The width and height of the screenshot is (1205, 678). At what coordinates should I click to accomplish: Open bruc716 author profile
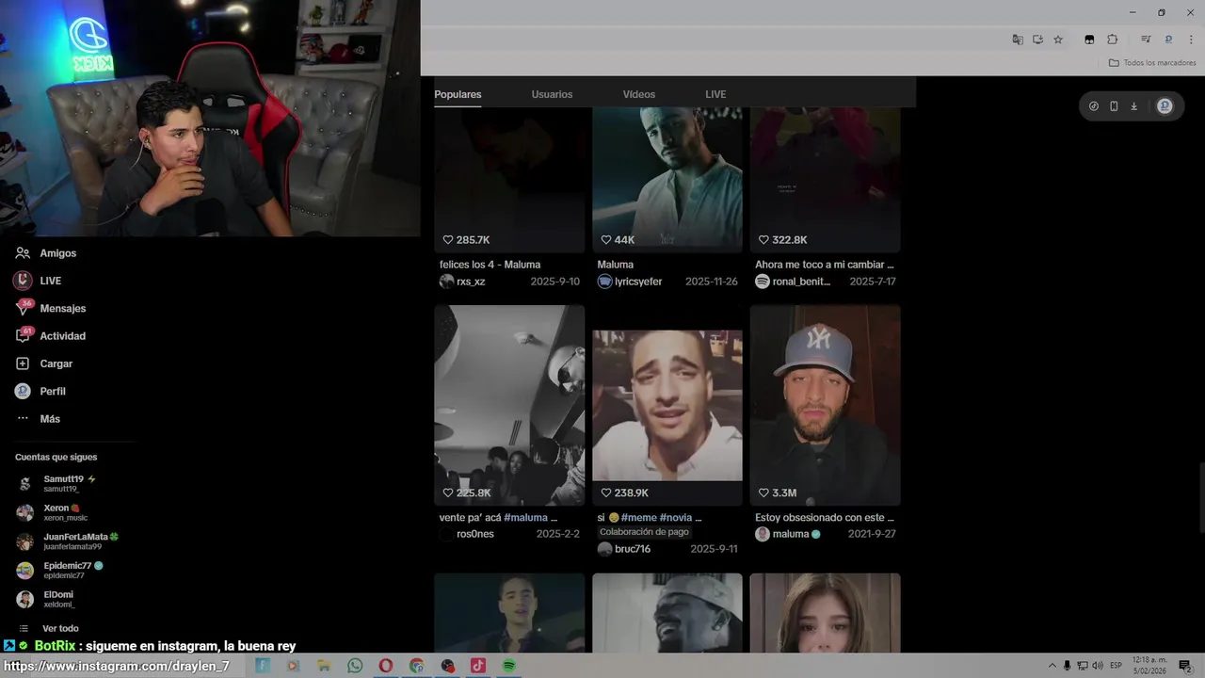click(x=623, y=549)
